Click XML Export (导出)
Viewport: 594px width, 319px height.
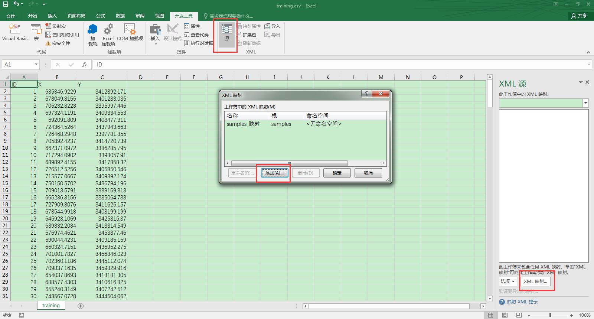coord(272,35)
